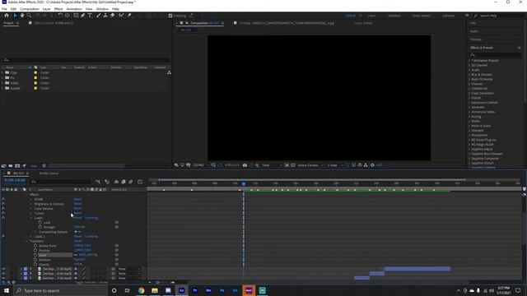The width and height of the screenshot is (527, 296).
Task: Open the Graph Editor icon in timeline
Action: point(140,182)
